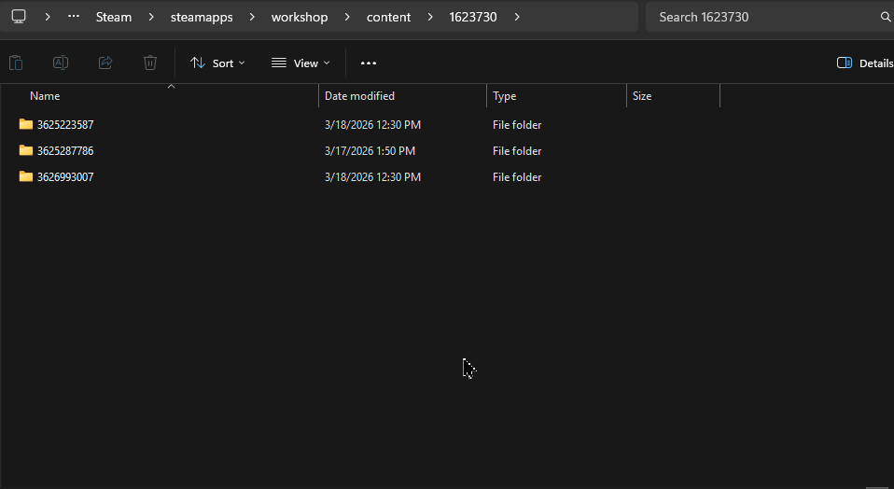Click the horizontal scrollbar at bottom

[875, 486]
